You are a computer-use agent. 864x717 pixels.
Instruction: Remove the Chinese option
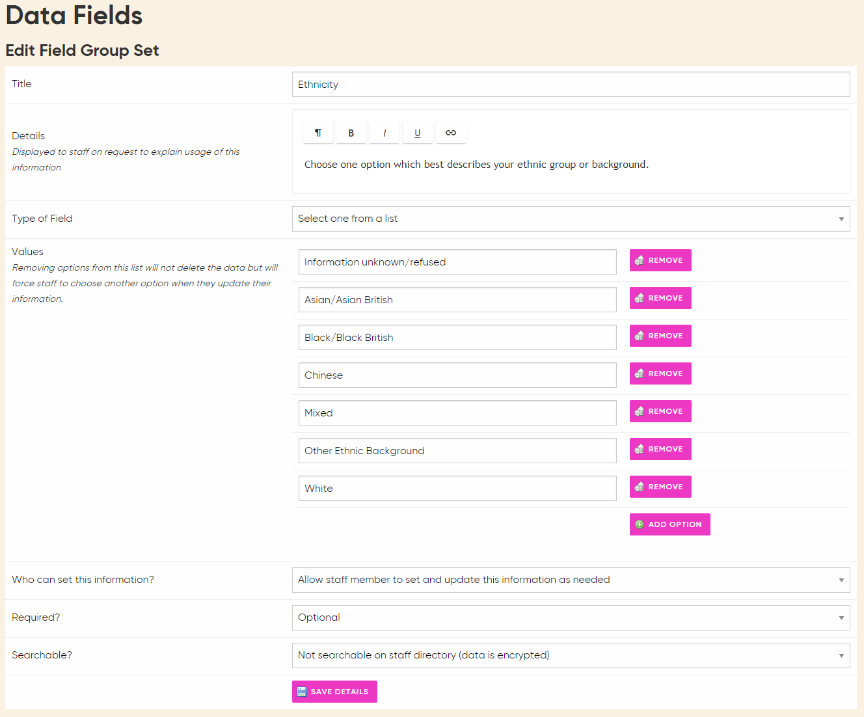coord(660,373)
